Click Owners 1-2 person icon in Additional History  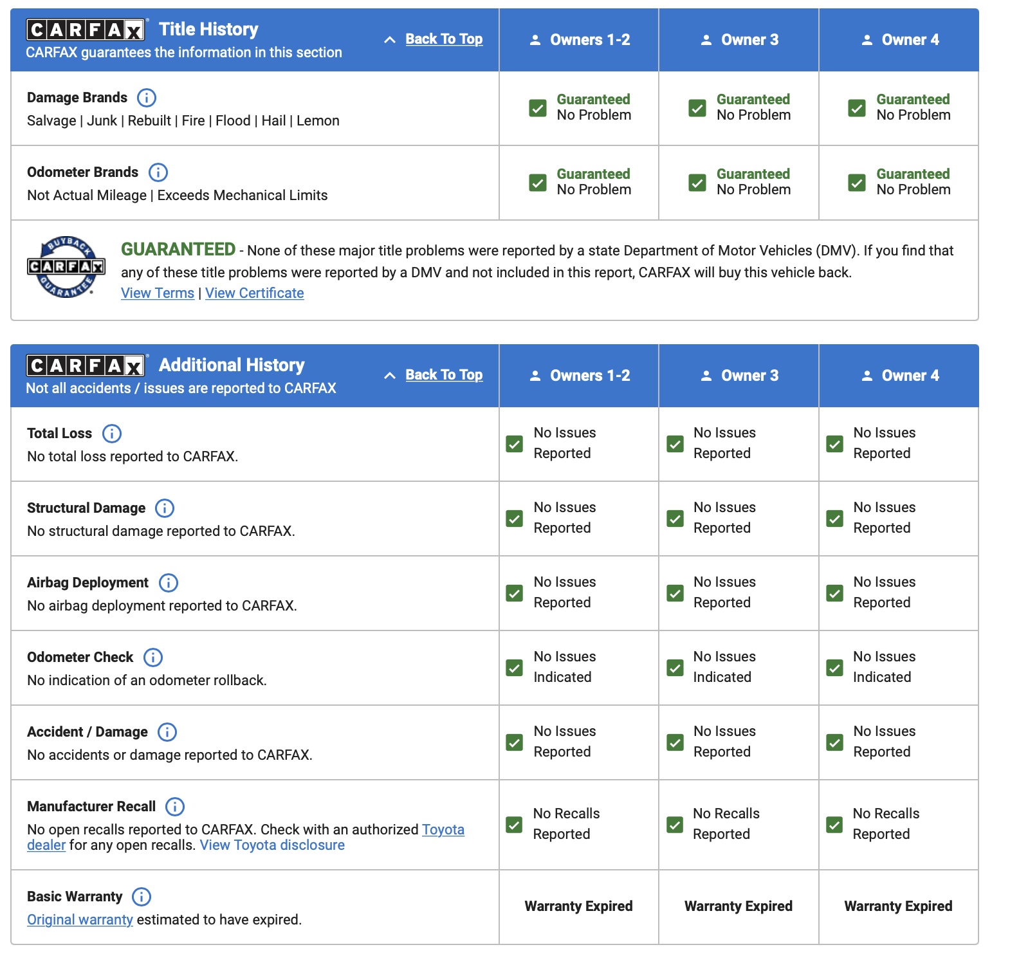point(535,376)
